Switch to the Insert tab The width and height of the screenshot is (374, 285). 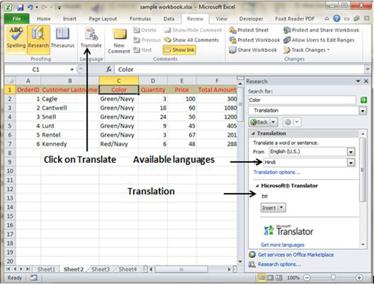tap(69, 19)
